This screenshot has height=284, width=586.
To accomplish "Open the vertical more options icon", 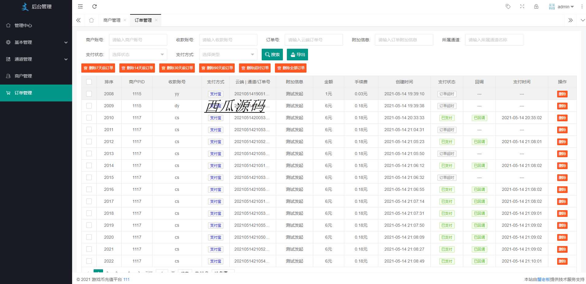I will (582, 6).
